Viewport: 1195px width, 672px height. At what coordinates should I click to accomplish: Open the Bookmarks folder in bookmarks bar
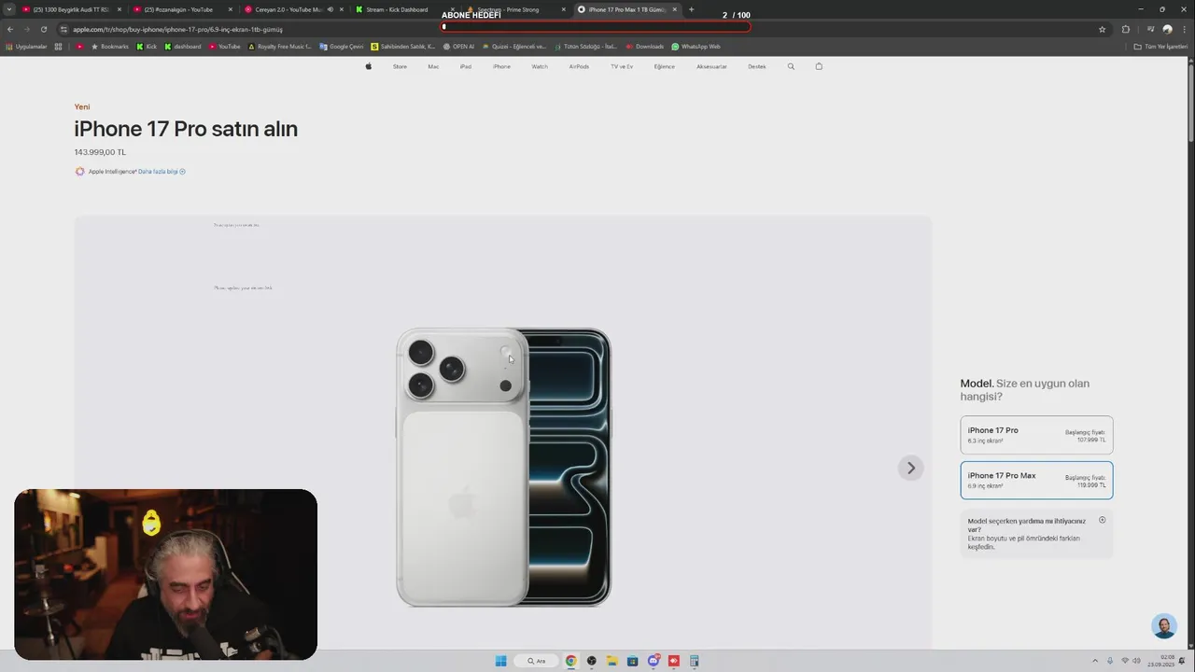[x=109, y=47]
